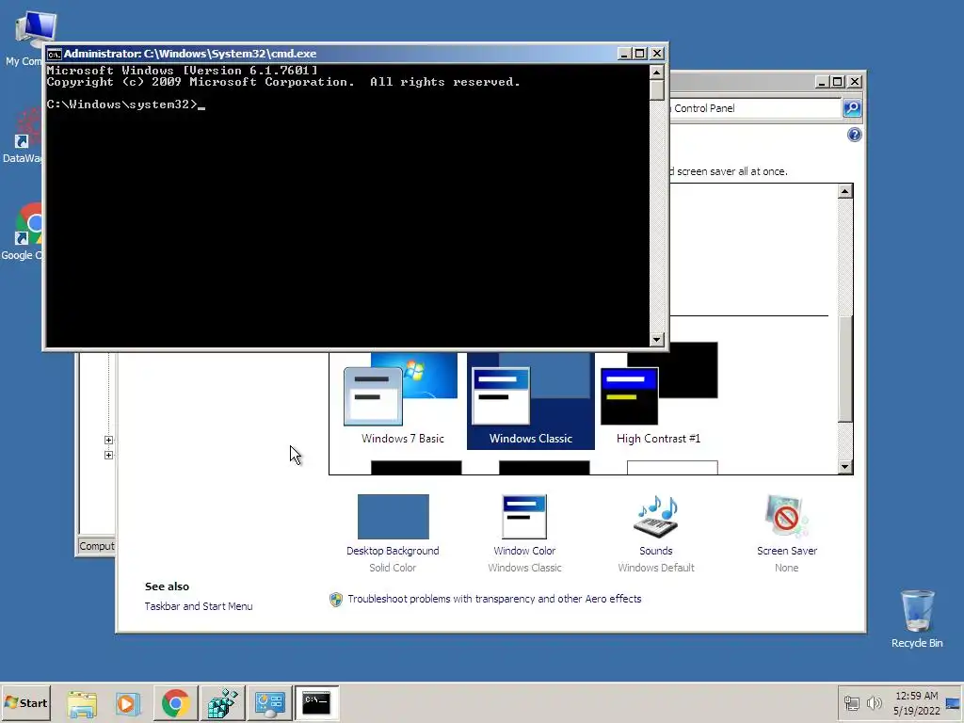
Task: Click the themes list scroll up arrow
Action: click(844, 191)
